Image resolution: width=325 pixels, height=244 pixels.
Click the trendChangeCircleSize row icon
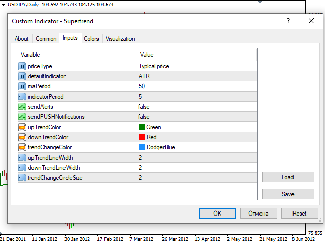[22, 178]
